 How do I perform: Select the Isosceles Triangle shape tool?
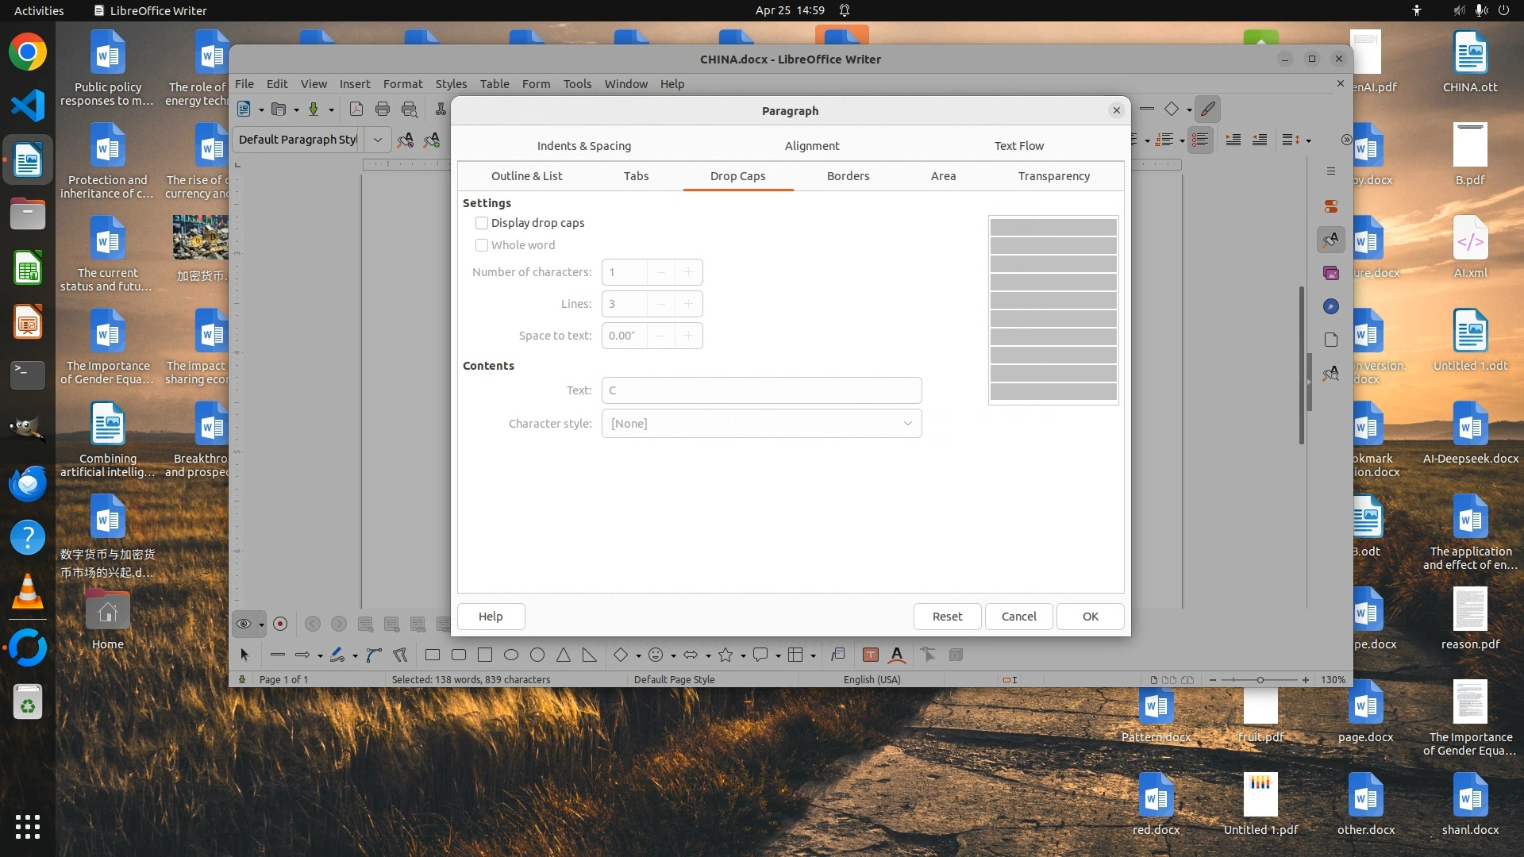(564, 655)
